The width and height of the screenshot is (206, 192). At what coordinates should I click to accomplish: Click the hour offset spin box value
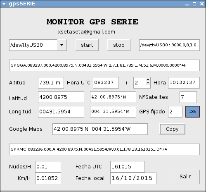[140, 83]
